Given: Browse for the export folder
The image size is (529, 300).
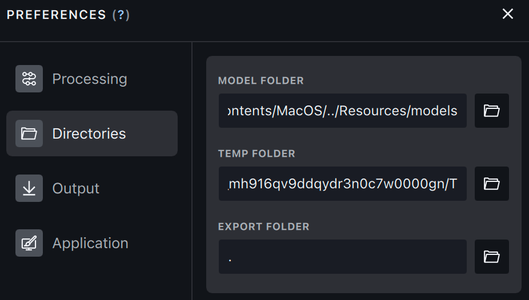Looking at the screenshot, I should (x=491, y=257).
